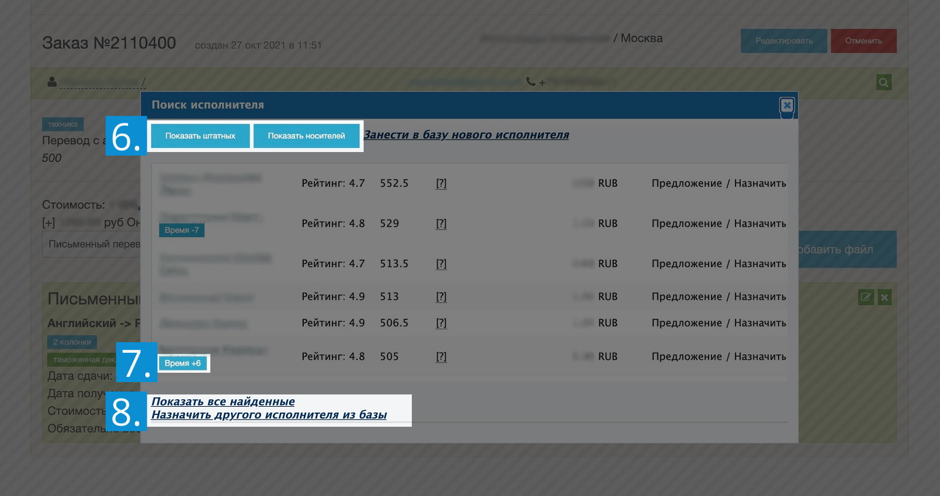Viewport: 940px width, 496px height.
Task: Click Рейтинг: 4.9 in row 513
Action: pyautogui.click(x=333, y=297)
